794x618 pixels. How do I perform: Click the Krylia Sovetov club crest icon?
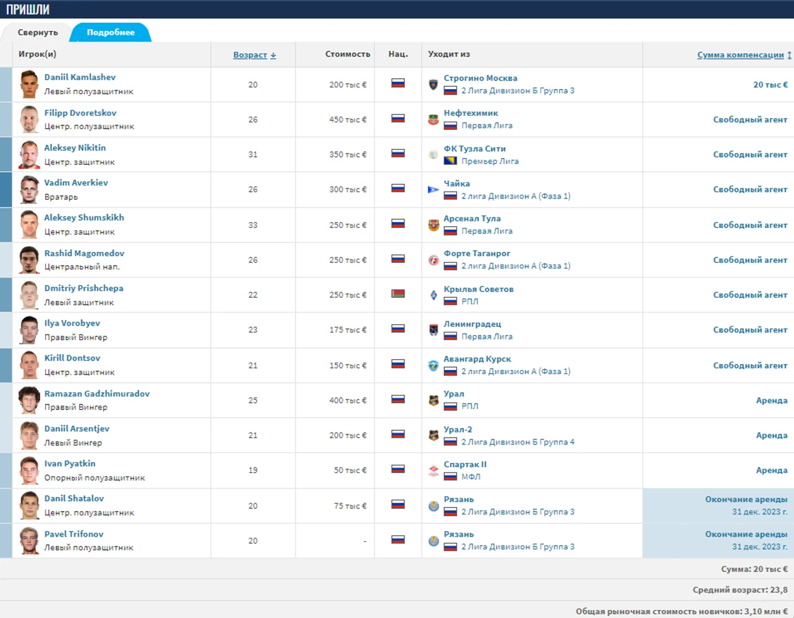[x=433, y=295]
